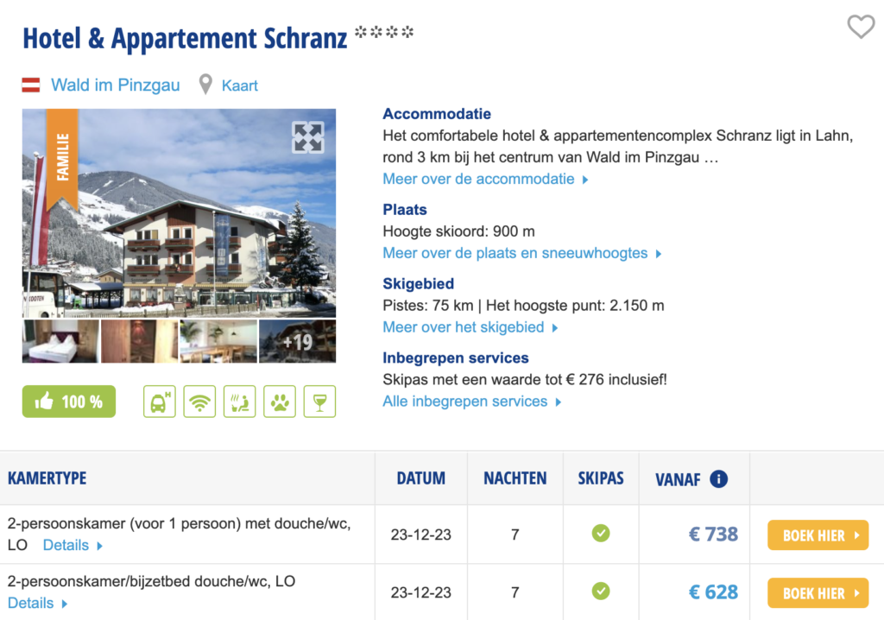Image resolution: width=884 pixels, height=620 pixels.
Task: Click 'Boek hier' for the € 738 room
Action: click(818, 535)
